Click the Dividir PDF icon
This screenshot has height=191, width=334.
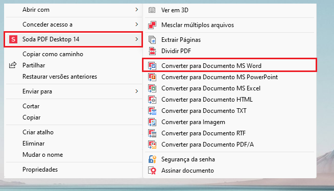152,51
